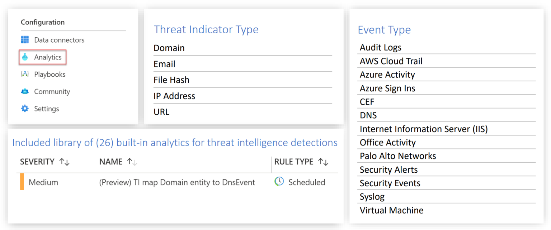Viewport: 551px width, 230px height.
Task: Choose Settings from the Configuration menu
Action: [x=46, y=109]
